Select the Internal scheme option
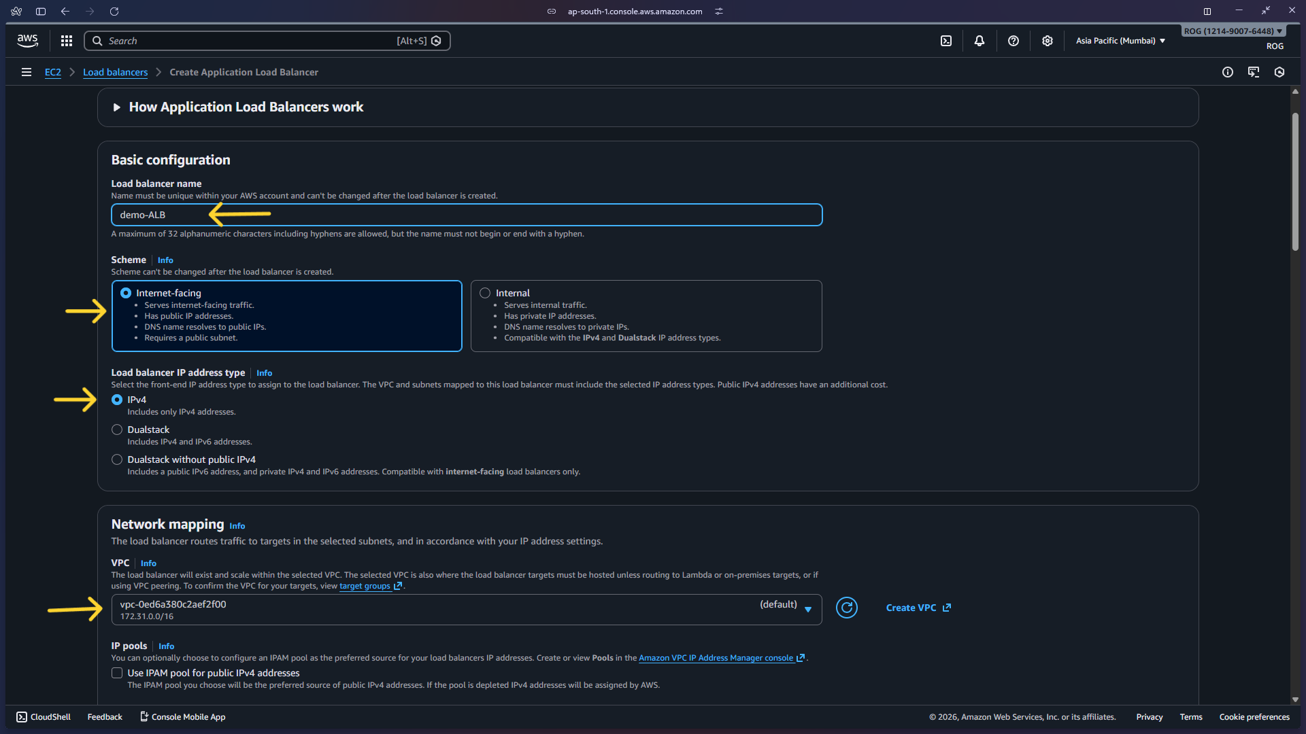 [x=485, y=293]
